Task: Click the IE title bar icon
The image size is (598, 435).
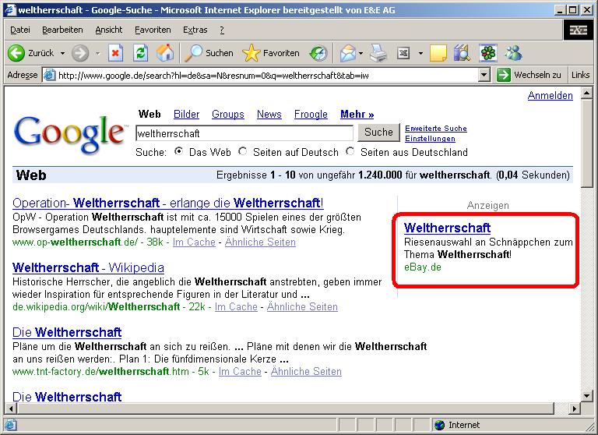Action: [x=10, y=10]
